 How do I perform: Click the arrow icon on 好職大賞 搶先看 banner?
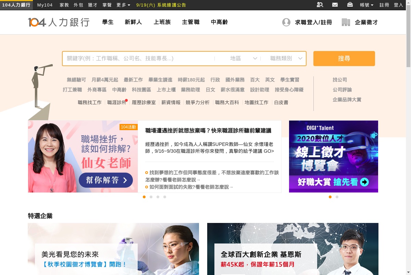364,182
